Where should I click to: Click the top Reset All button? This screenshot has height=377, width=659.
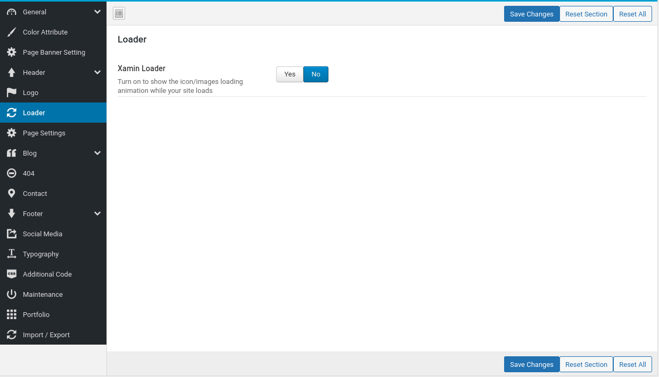point(632,14)
